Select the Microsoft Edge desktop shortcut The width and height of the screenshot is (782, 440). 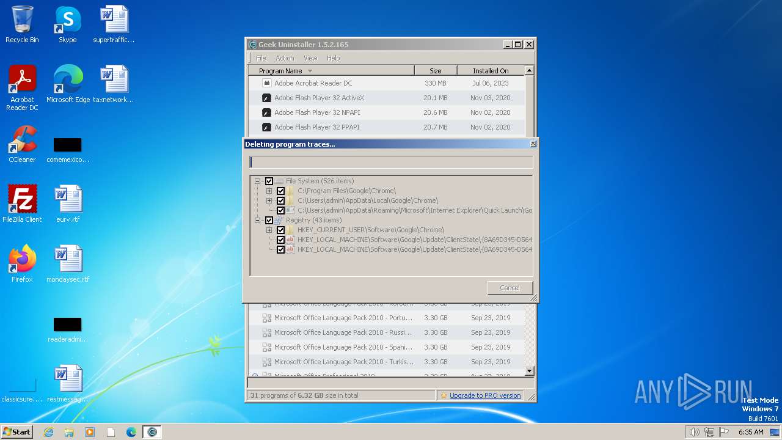coord(68,84)
